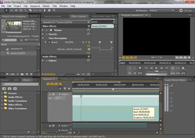This screenshot has width=195, height=138.
Task: Reset the Opacity effect
Action: [88, 34]
